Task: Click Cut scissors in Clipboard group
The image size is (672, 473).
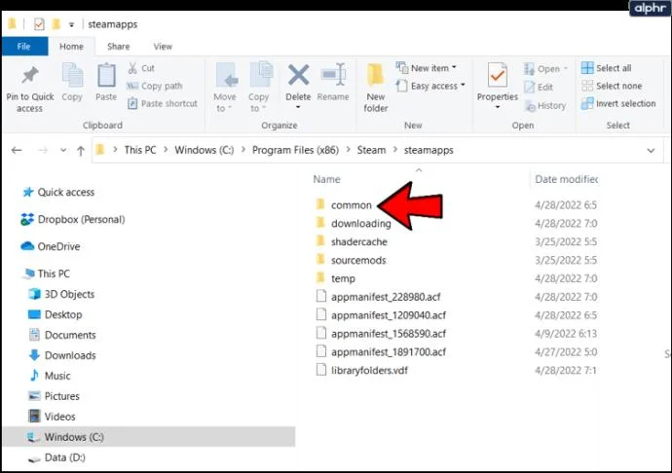Action: point(141,68)
